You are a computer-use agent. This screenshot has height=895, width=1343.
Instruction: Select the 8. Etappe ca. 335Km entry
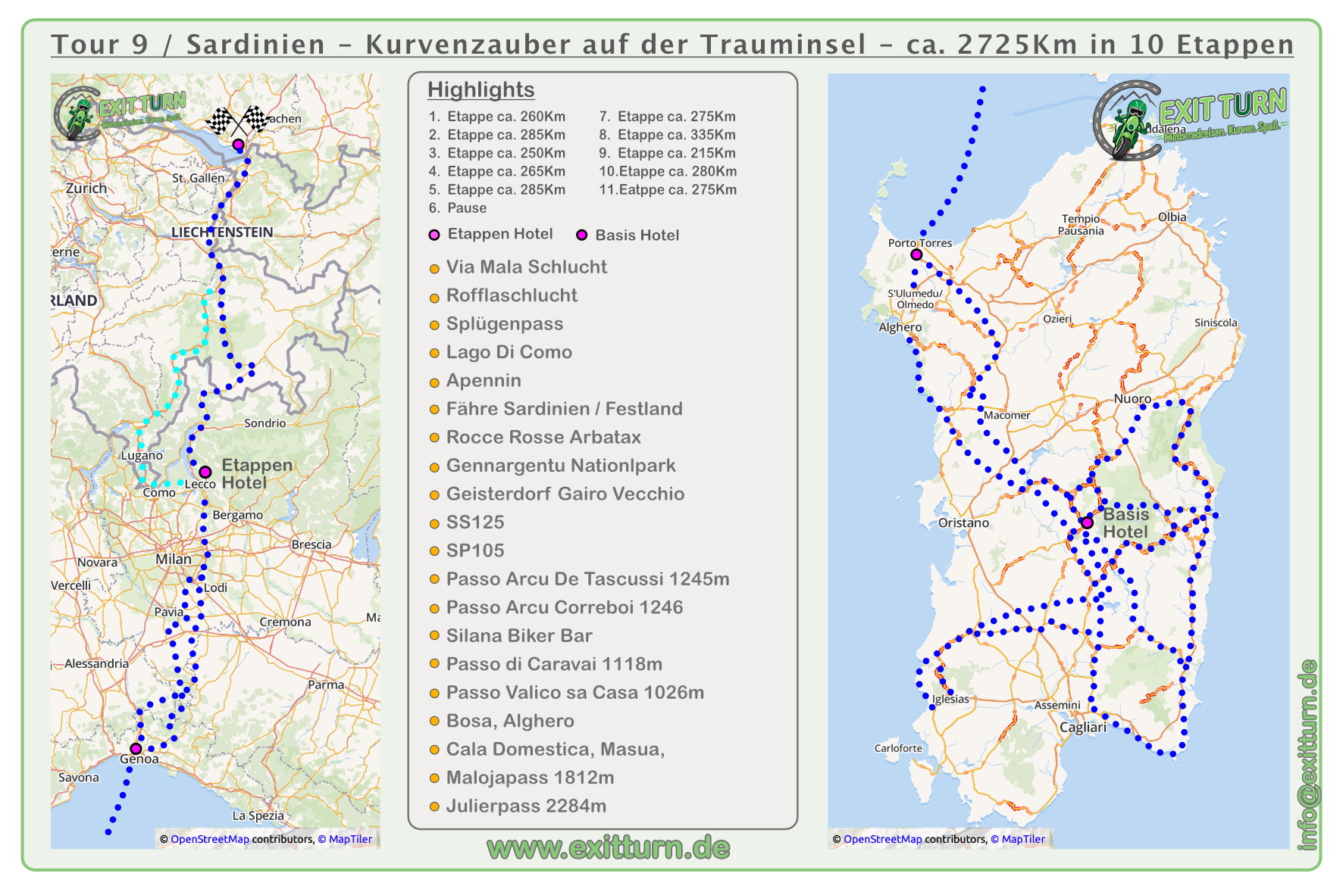(x=667, y=135)
